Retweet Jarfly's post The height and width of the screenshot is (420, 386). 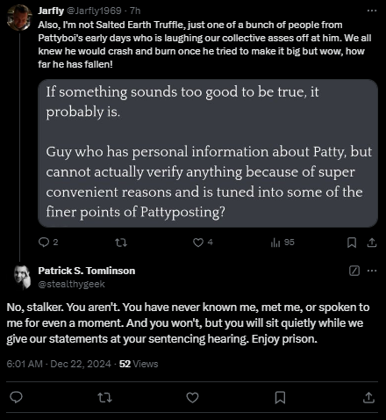pyautogui.click(x=121, y=243)
